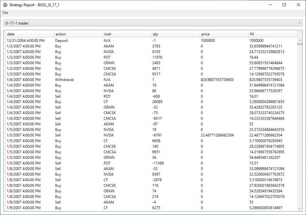Select qty cell -8191
This screenshot has height=215, width=306.
coord(157,135)
